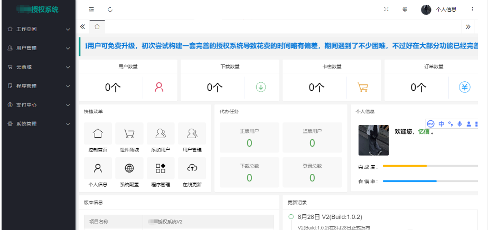488x230 pixels.
Task: Click the 用户管理 user icon in sidebar
Action: [10, 48]
